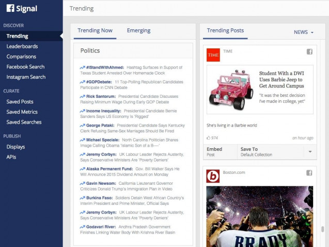
Task: Open the Burkina Faso trending topic
Action: (x=100, y=198)
